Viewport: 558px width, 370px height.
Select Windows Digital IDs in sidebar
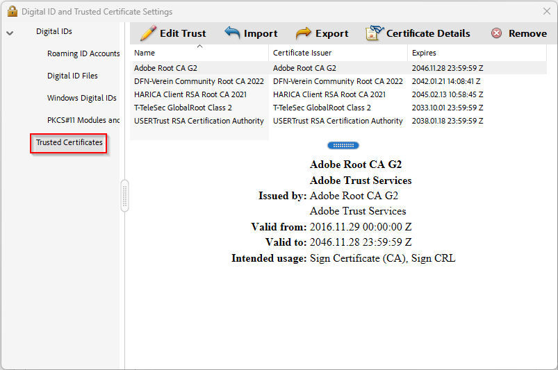point(82,98)
